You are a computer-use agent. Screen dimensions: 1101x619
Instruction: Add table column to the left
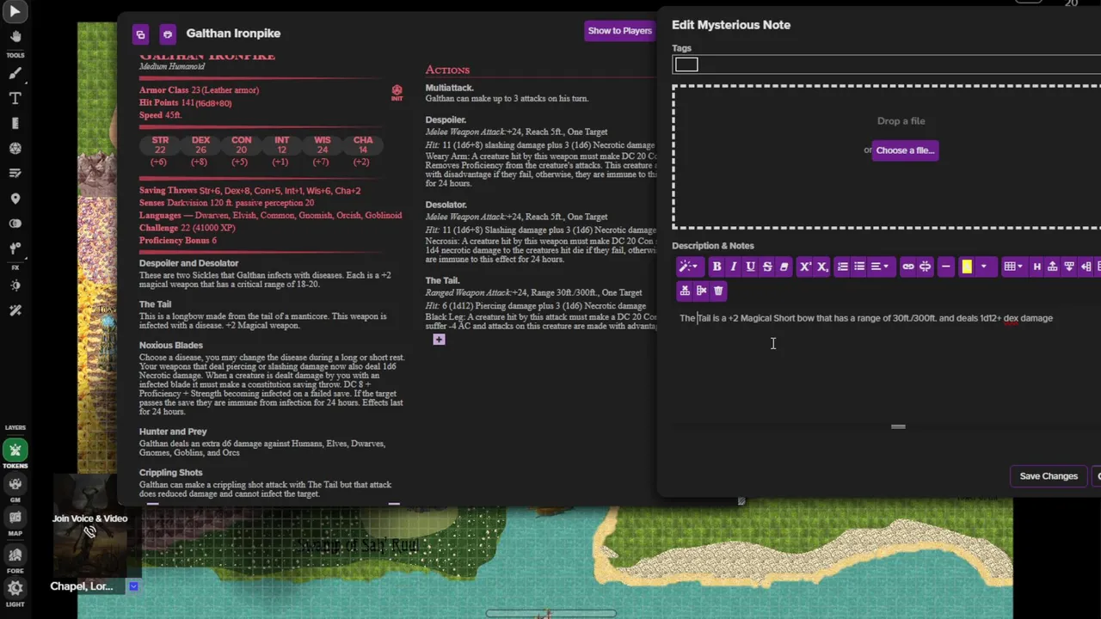[1086, 267]
